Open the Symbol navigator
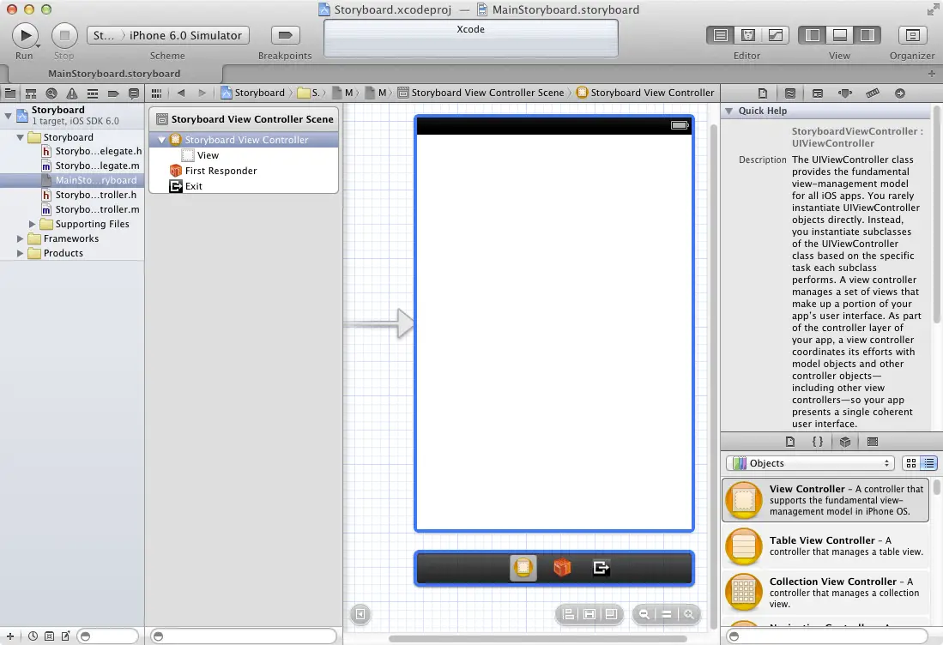 29,92
